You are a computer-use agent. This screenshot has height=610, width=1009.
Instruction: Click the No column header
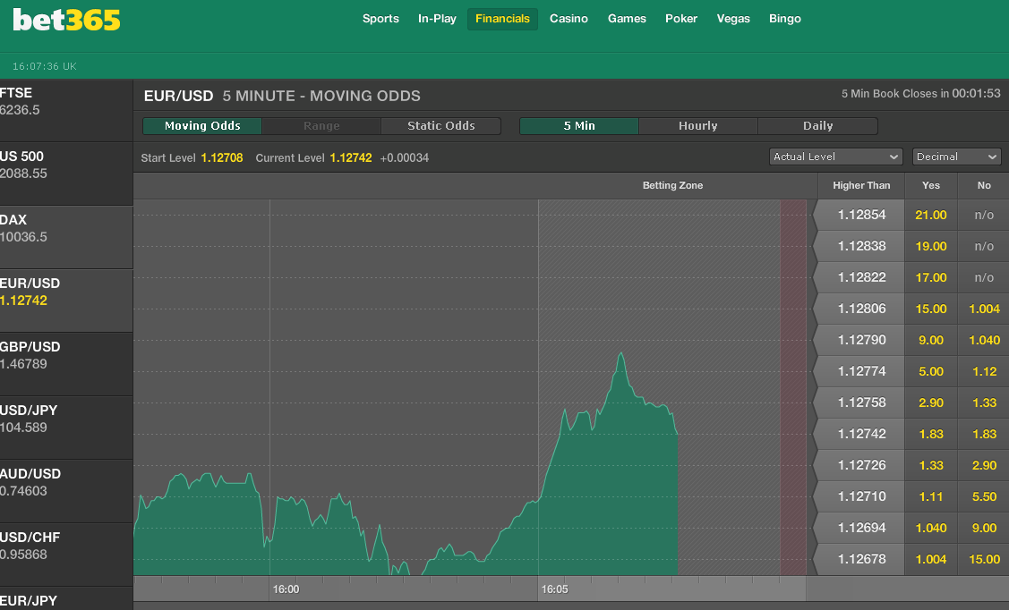tap(984, 185)
